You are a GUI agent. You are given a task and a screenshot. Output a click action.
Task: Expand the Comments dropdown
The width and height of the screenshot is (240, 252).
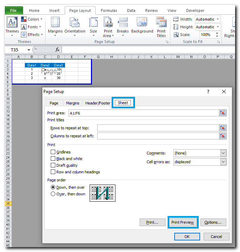pos(223,153)
